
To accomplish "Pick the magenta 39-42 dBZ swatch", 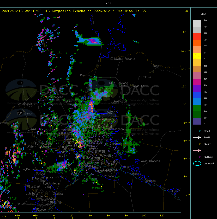I will pos(197,82).
